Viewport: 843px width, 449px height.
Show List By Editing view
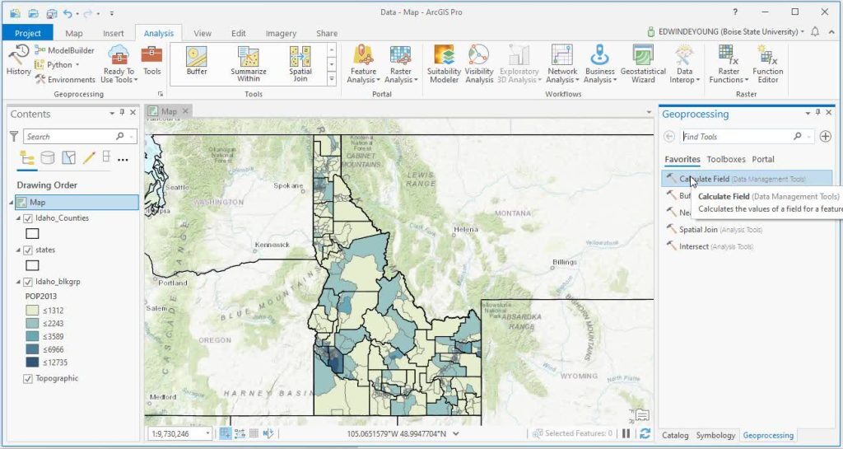89,157
